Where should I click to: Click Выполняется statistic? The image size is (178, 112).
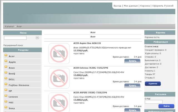152,60
